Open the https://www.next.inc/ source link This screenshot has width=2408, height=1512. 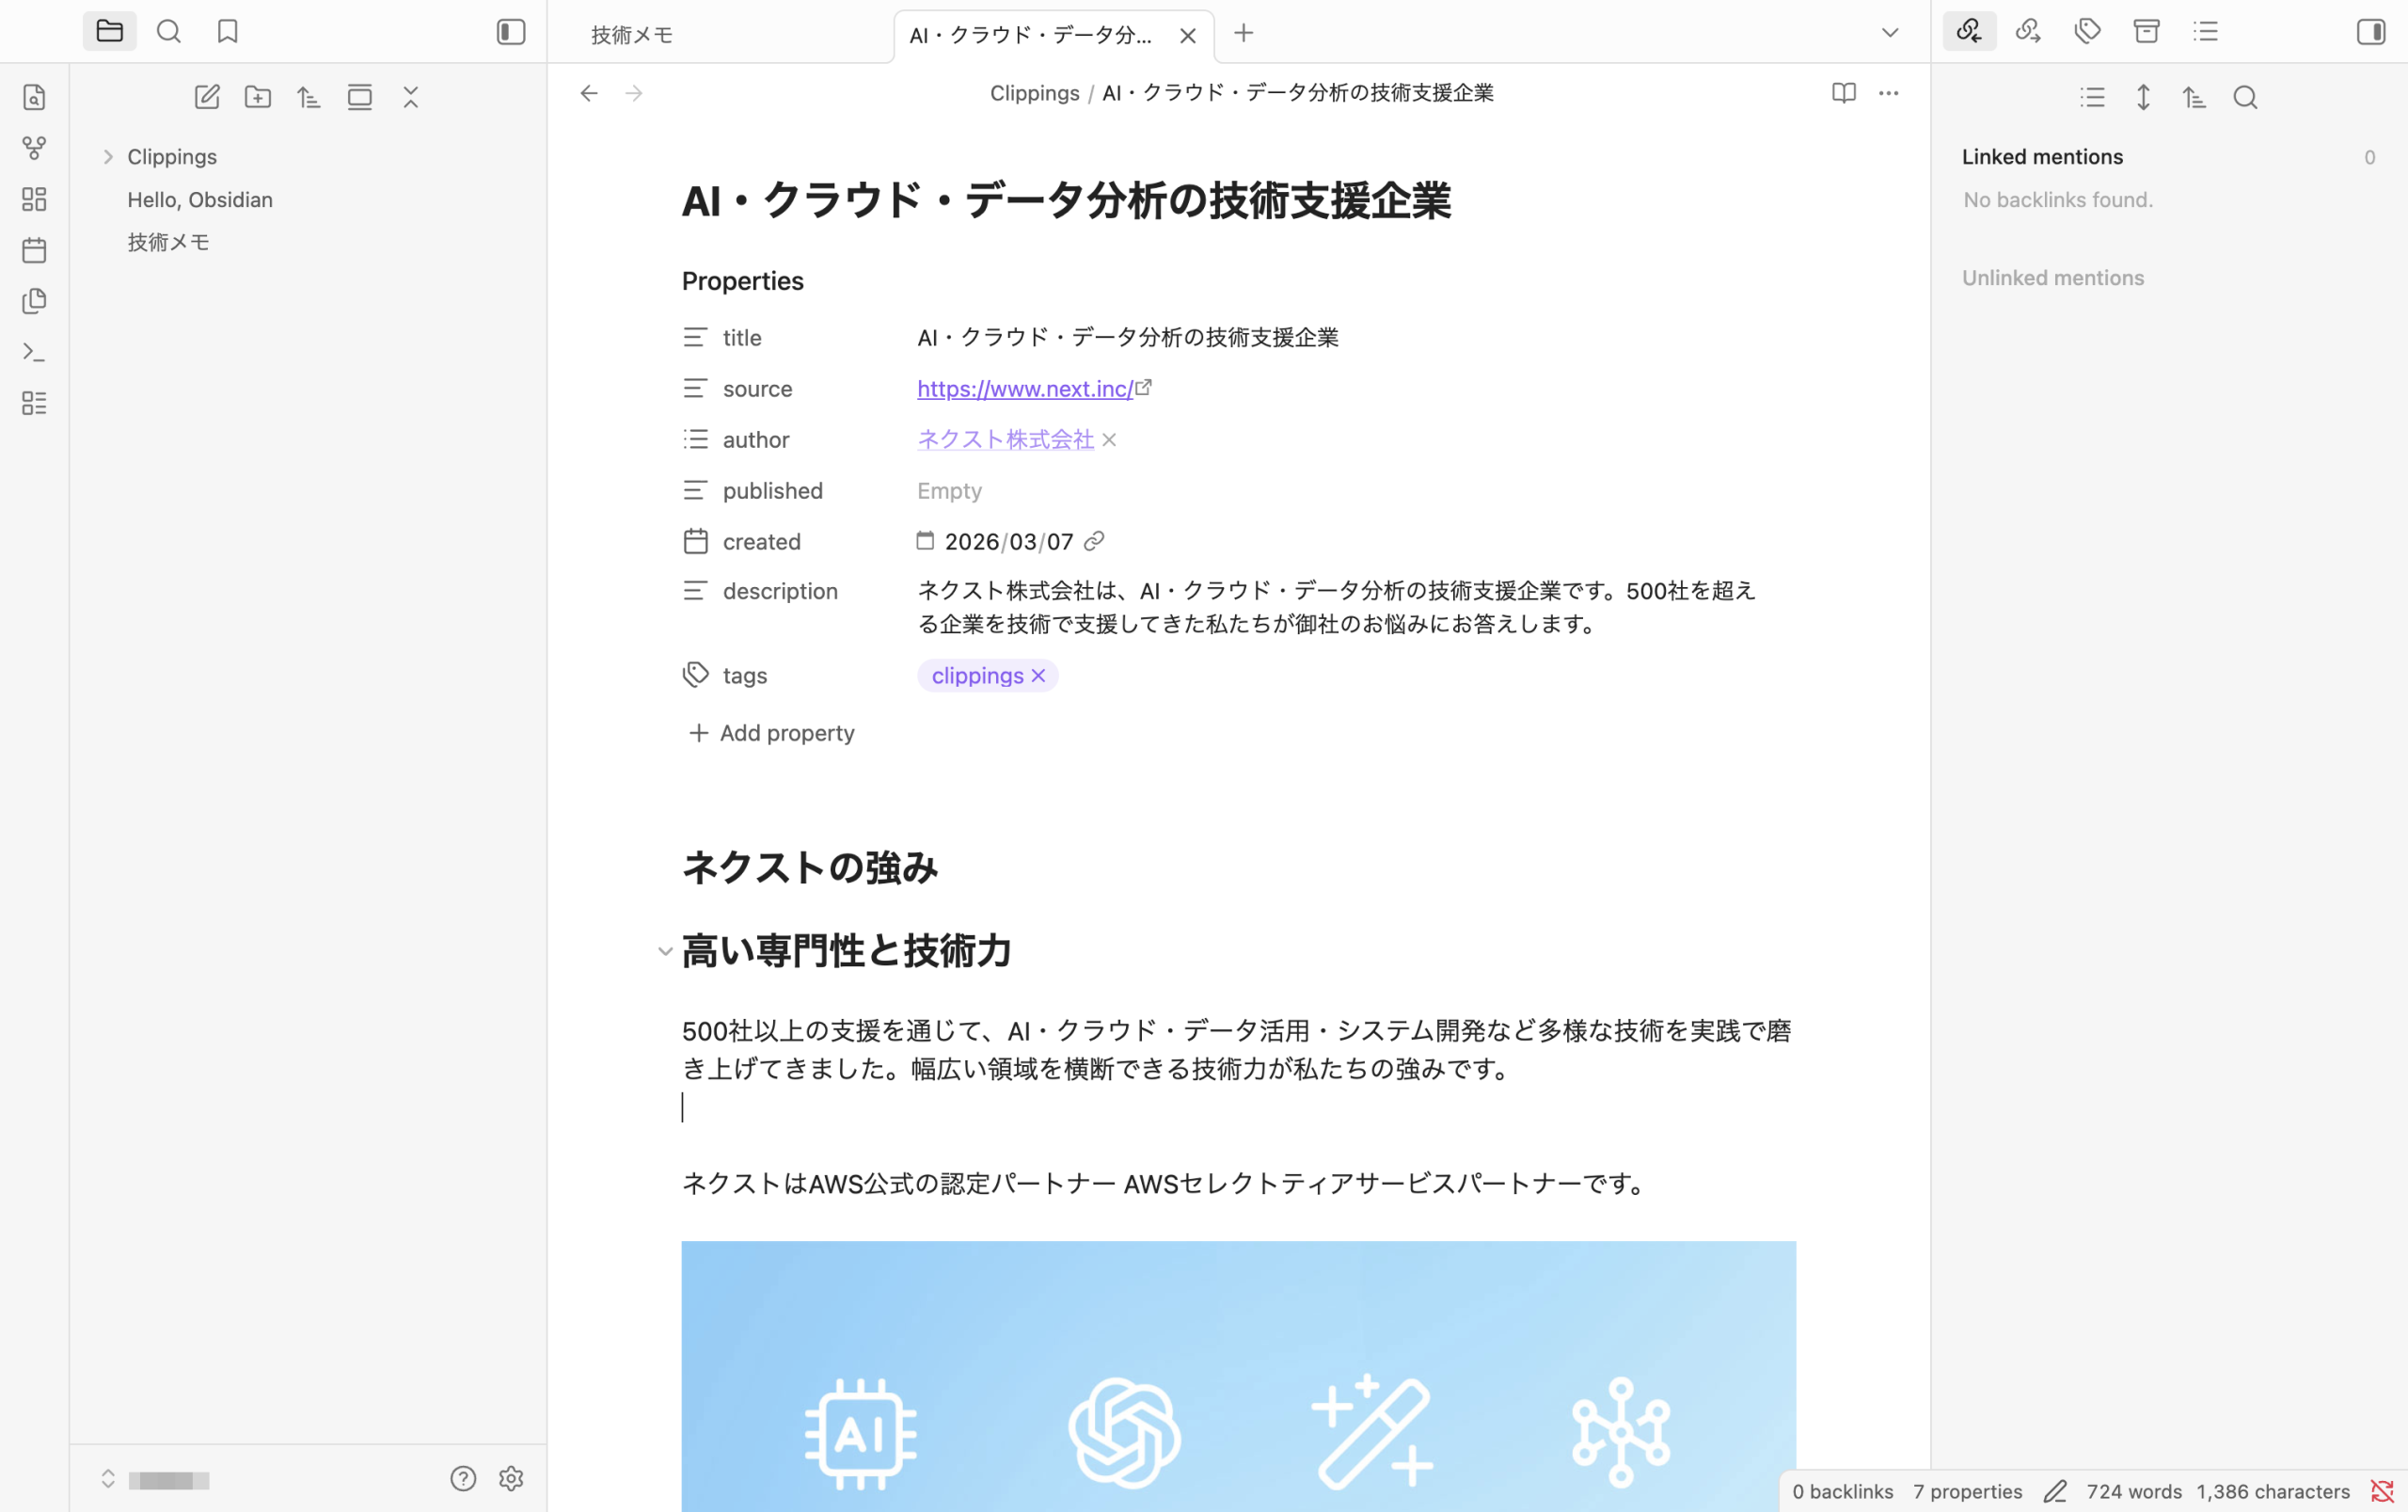[x=1024, y=389]
